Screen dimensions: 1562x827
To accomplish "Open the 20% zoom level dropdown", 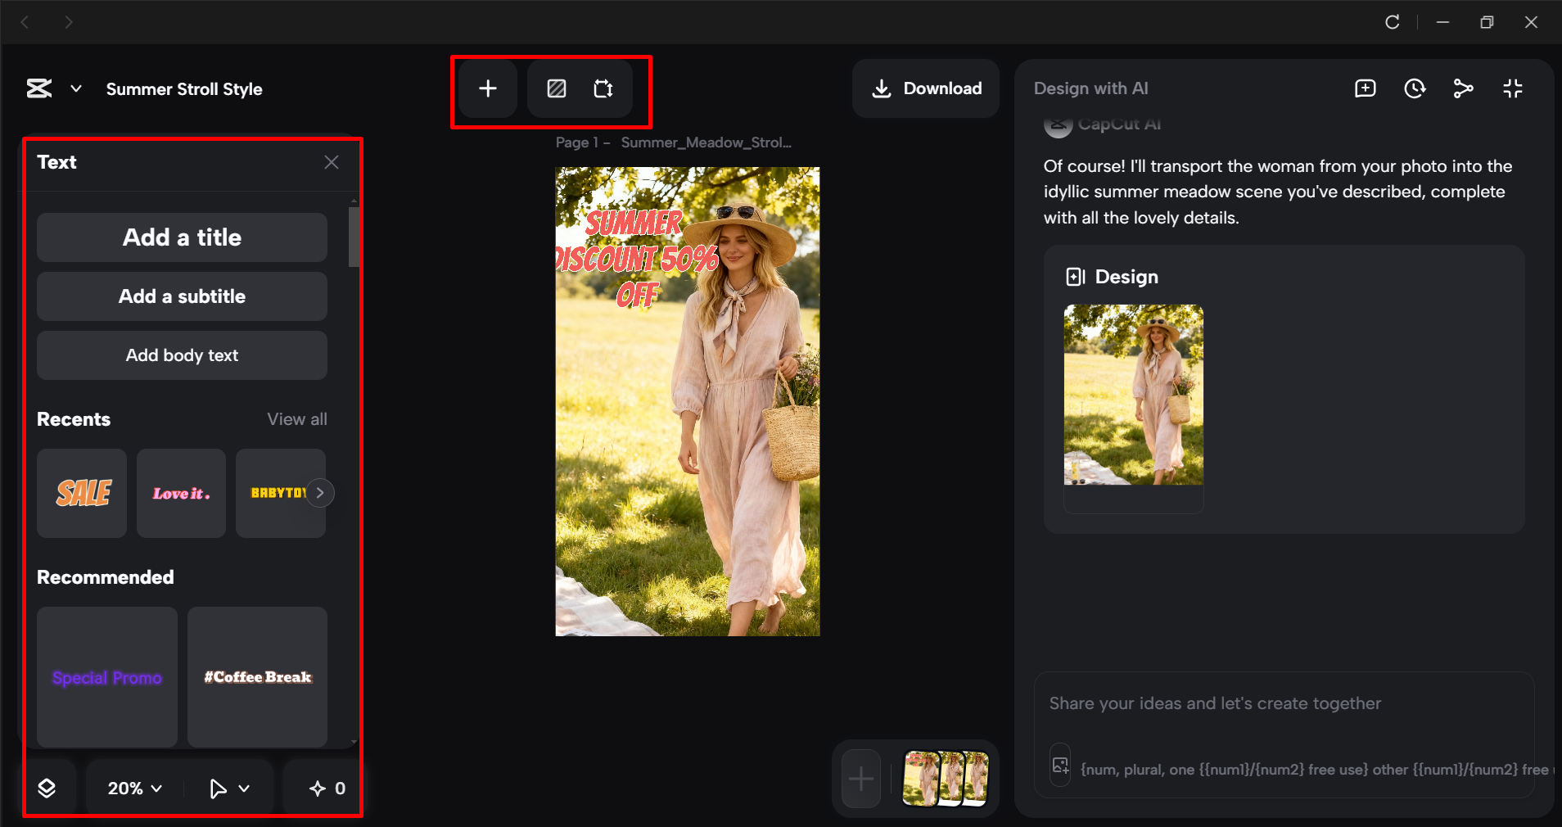I will point(133,788).
